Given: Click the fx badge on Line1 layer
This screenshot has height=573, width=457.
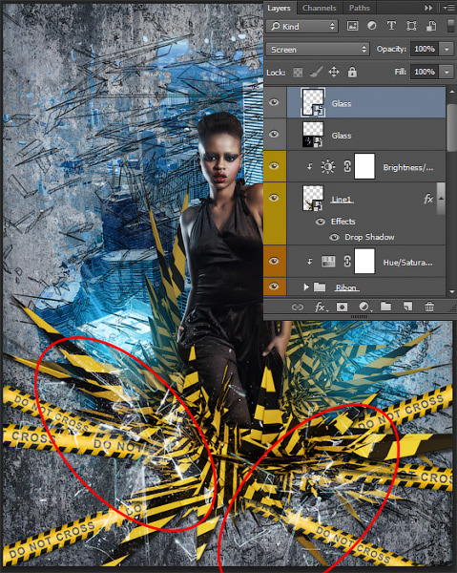Looking at the screenshot, I should pos(428,200).
